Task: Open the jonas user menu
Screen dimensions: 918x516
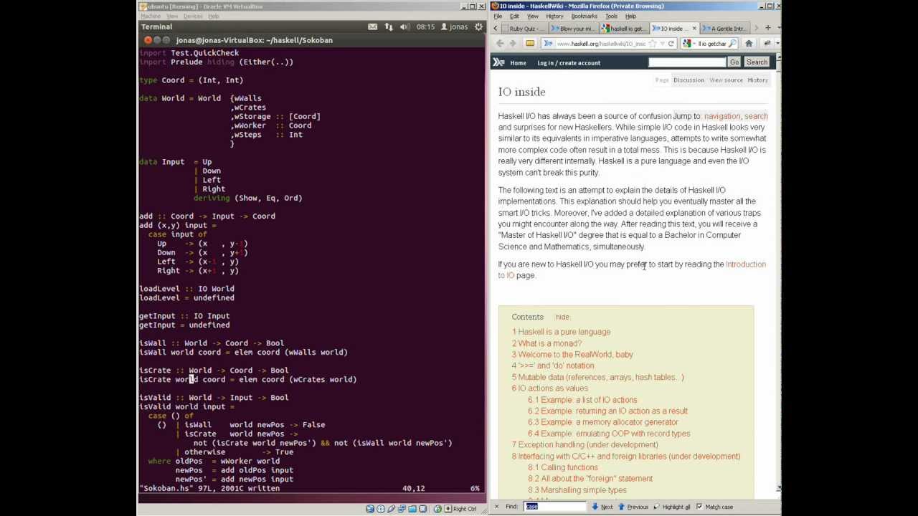Action: pos(454,27)
